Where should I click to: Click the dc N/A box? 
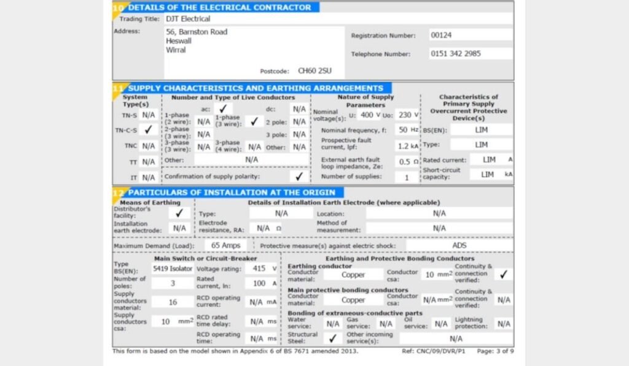pyautogui.click(x=299, y=109)
